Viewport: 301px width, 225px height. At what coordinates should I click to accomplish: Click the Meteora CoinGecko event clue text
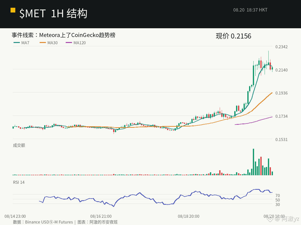[63, 35]
